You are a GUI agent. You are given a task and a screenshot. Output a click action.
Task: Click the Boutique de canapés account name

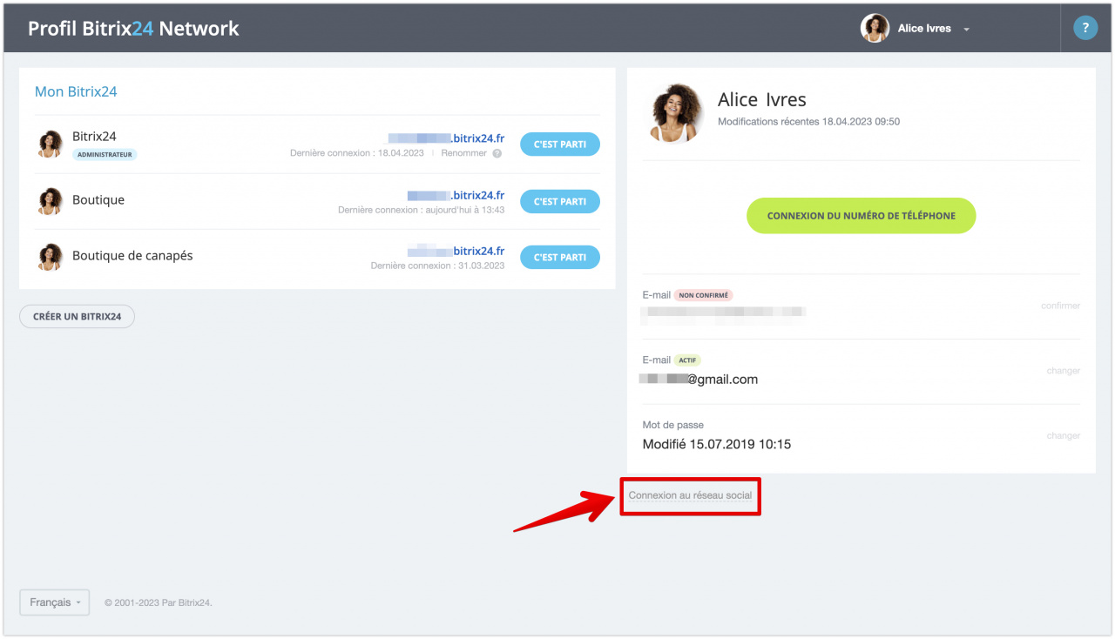tap(132, 256)
